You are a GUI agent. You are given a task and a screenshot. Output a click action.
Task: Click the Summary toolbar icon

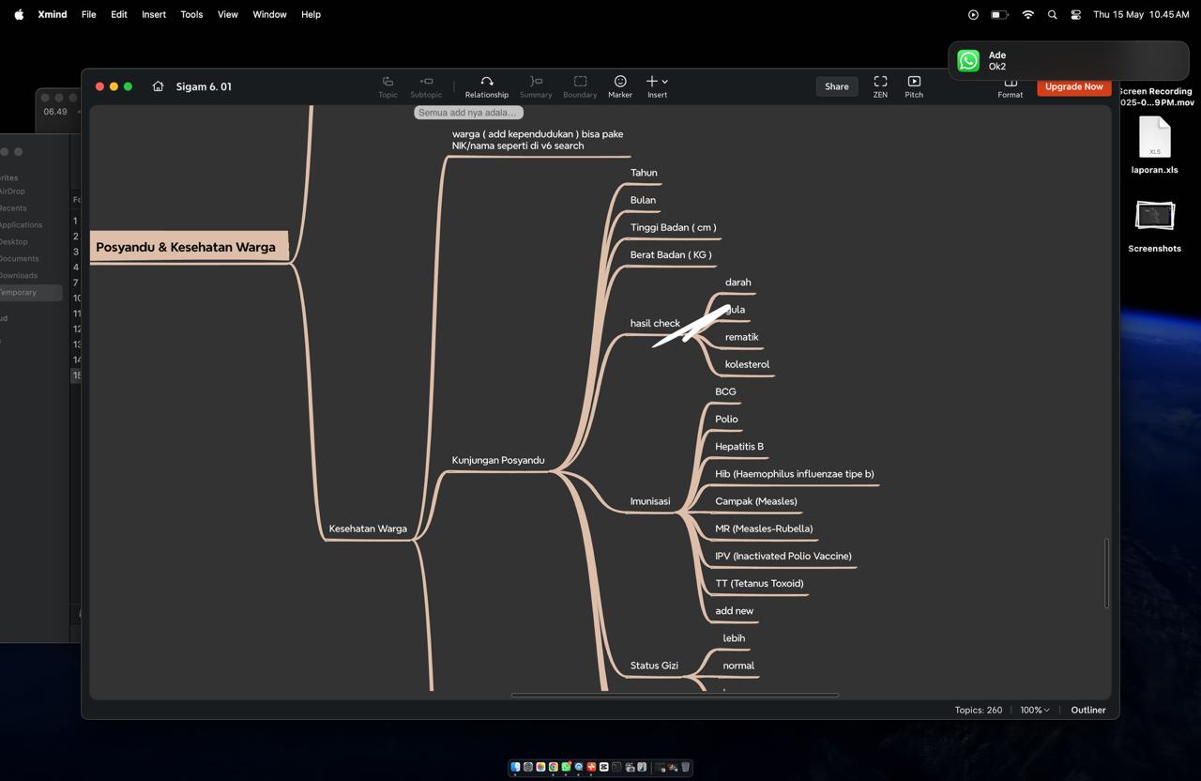point(536,82)
